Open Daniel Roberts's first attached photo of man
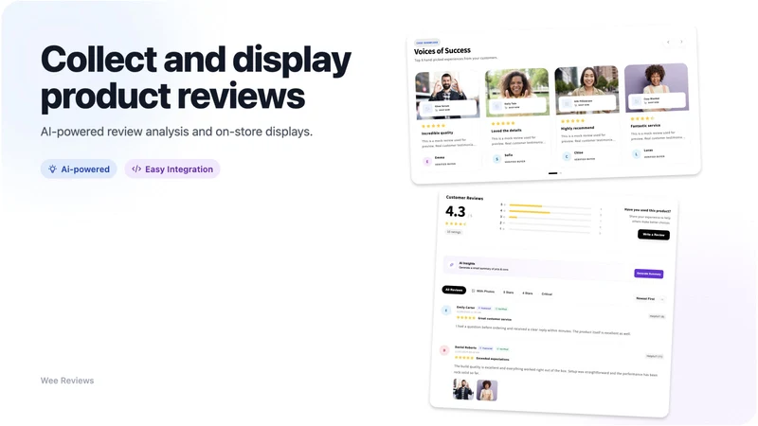Image resolution: width=758 pixels, height=426 pixels. [463, 389]
